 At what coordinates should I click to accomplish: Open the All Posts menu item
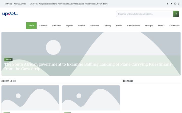pos(43,26)
